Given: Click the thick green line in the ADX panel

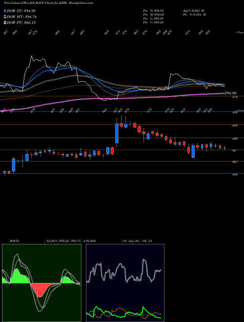Looking at the screenshot, I should pos(123,313).
